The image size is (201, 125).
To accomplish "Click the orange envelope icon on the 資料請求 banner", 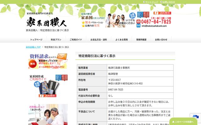I will [x=62, y=57].
